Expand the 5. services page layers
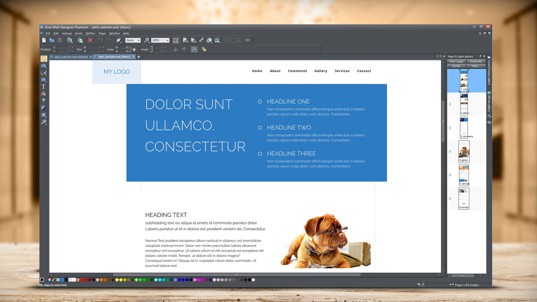Image resolution: width=537 pixels, height=302 pixels. coord(450,175)
